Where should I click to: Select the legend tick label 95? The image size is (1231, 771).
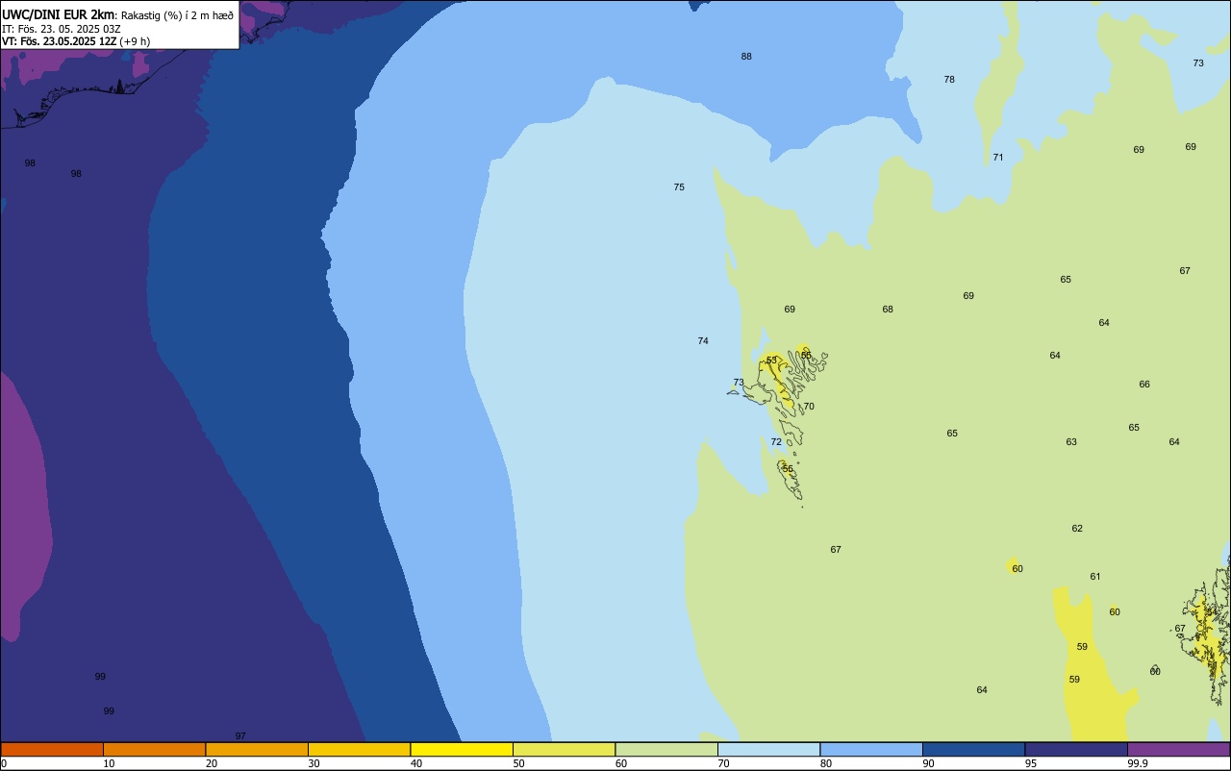(1031, 763)
